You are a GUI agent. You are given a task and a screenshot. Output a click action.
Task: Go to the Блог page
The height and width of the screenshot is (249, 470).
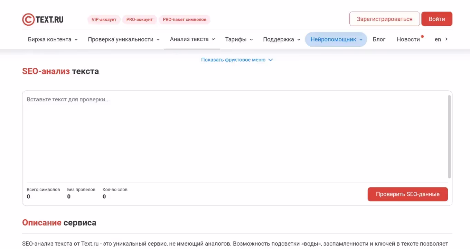click(x=379, y=39)
